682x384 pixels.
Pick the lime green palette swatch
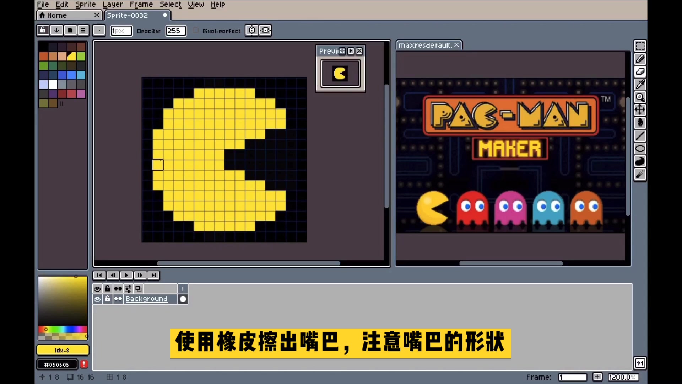tap(81, 56)
